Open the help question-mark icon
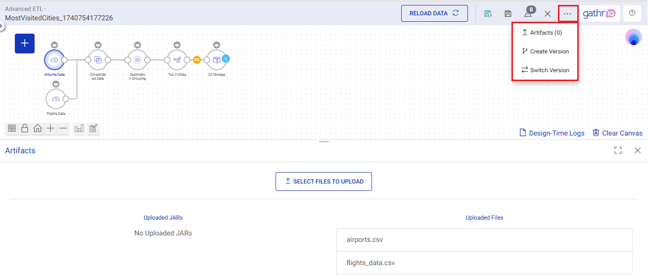This screenshot has height=275, width=648. pos(632,13)
